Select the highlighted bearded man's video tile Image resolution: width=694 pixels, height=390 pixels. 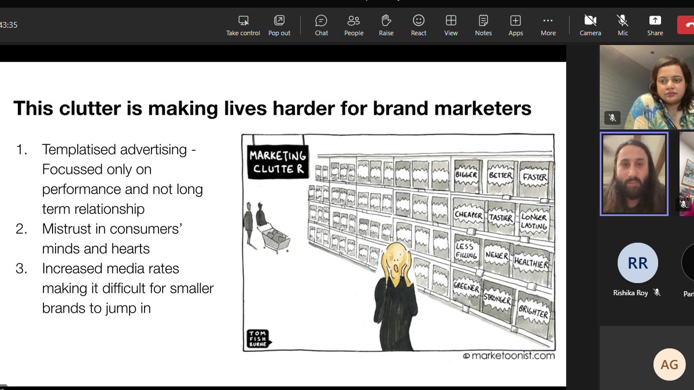pyautogui.click(x=634, y=174)
